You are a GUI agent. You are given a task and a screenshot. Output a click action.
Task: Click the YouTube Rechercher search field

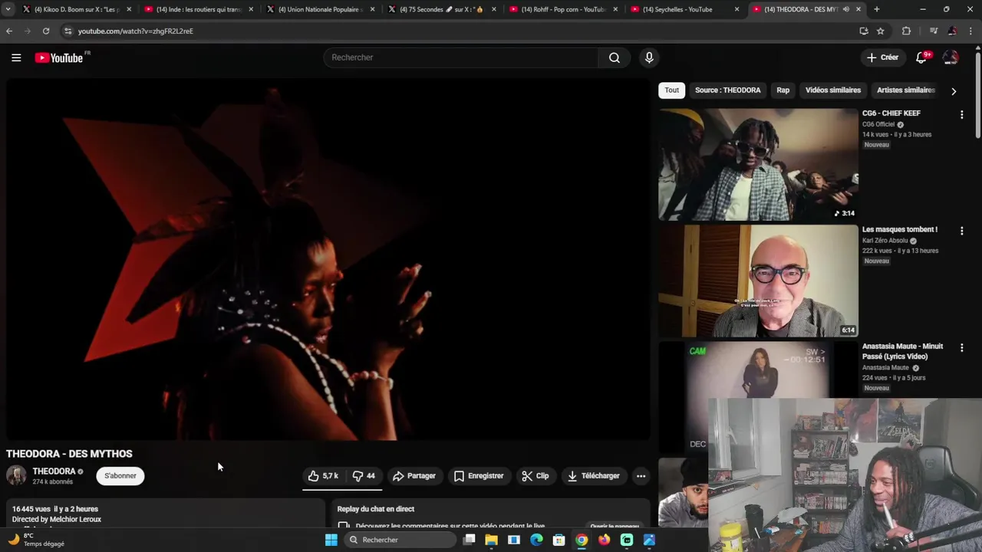460,58
